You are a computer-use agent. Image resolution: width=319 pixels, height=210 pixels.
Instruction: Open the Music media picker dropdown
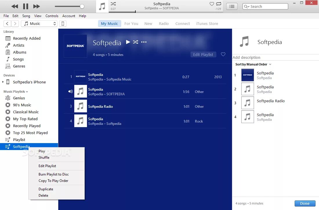point(39,23)
